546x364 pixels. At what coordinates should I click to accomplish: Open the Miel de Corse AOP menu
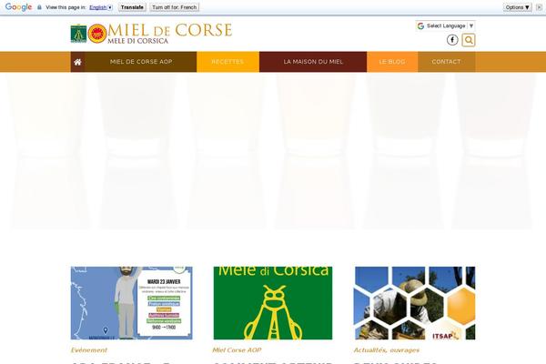click(141, 62)
